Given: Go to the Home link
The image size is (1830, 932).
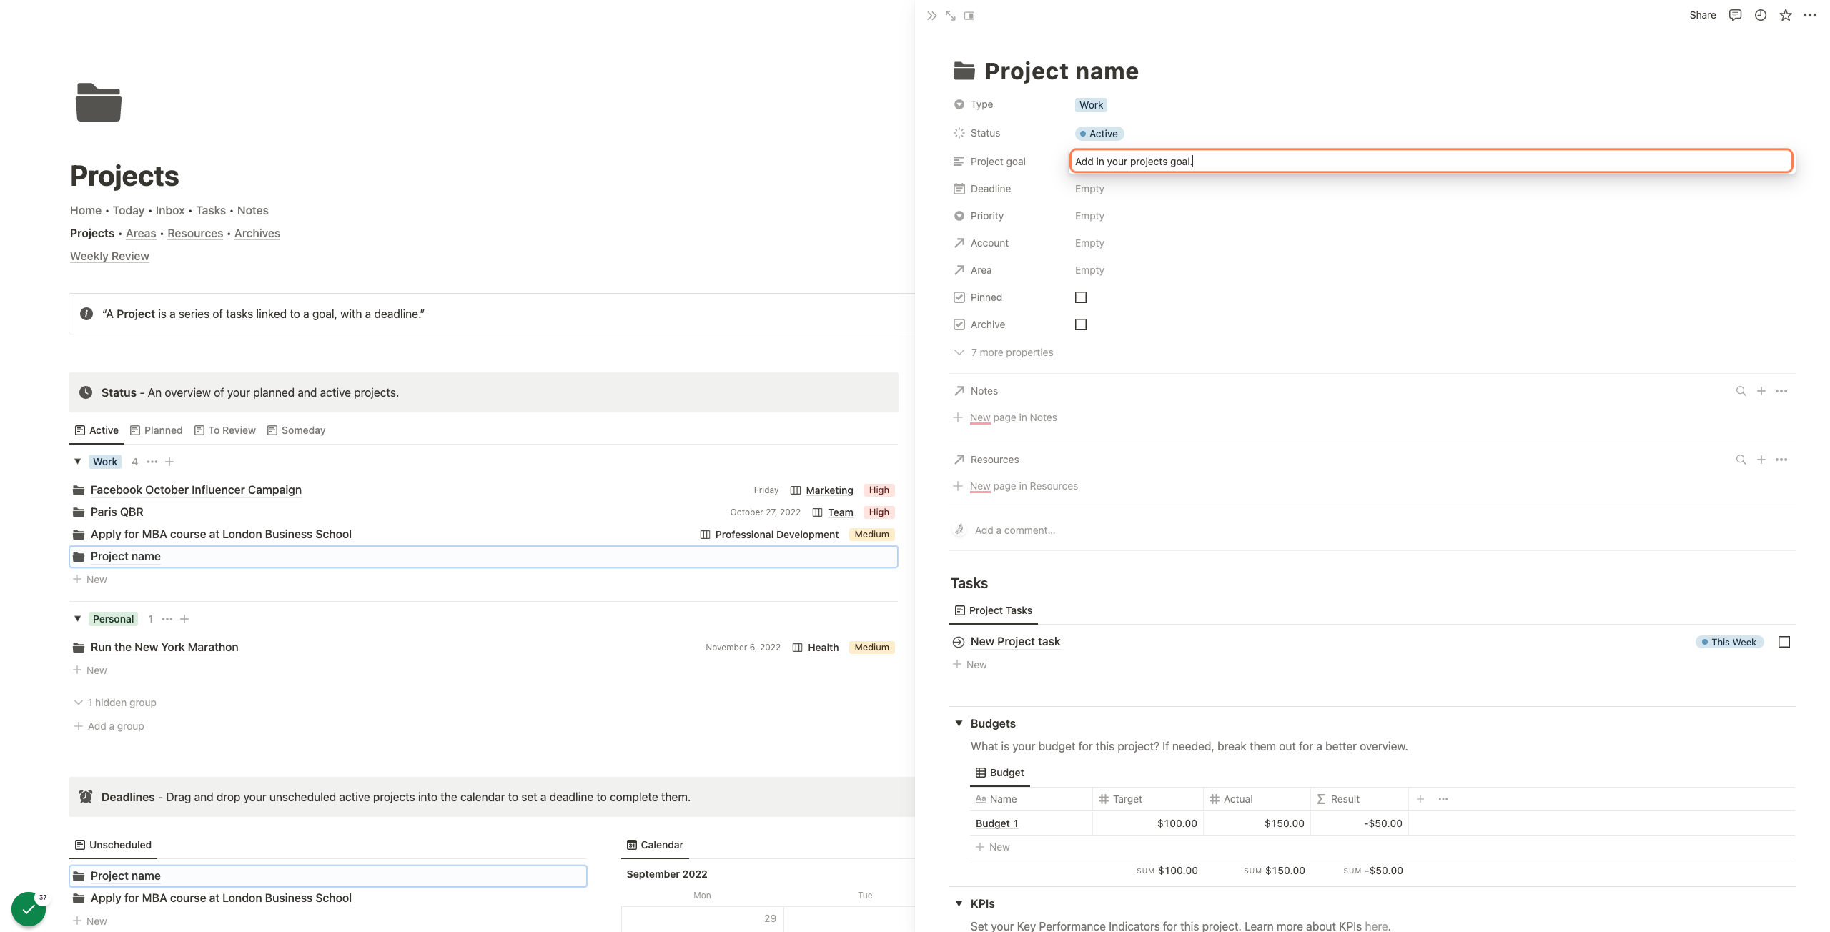Looking at the screenshot, I should point(86,210).
